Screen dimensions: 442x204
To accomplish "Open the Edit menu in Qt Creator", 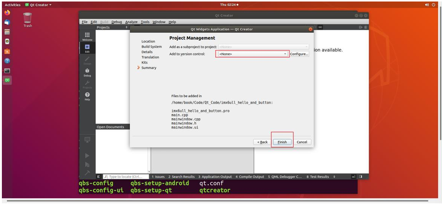I will (94, 22).
